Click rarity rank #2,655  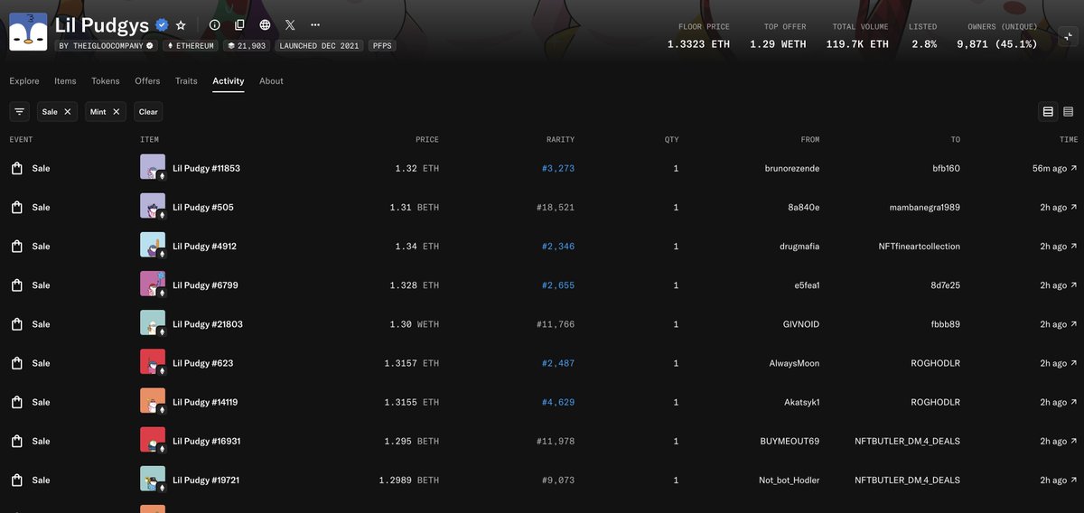[x=557, y=285]
